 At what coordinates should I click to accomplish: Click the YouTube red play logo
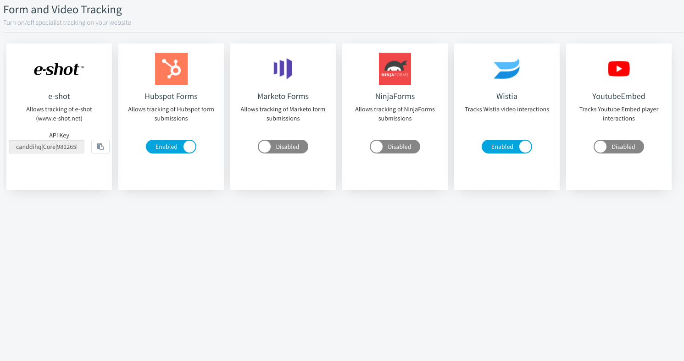(619, 69)
